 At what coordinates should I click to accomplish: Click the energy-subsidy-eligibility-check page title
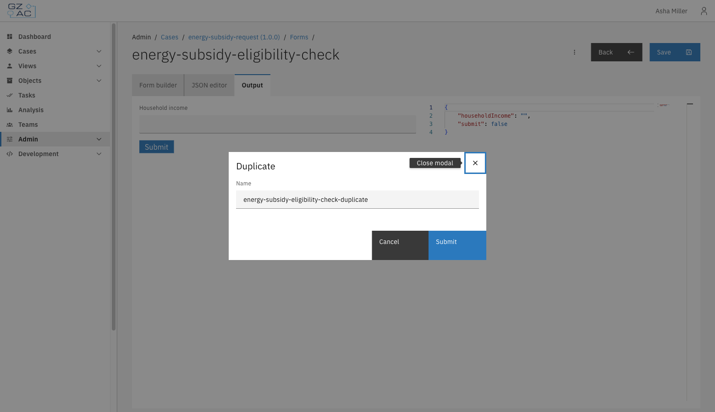pos(236,54)
